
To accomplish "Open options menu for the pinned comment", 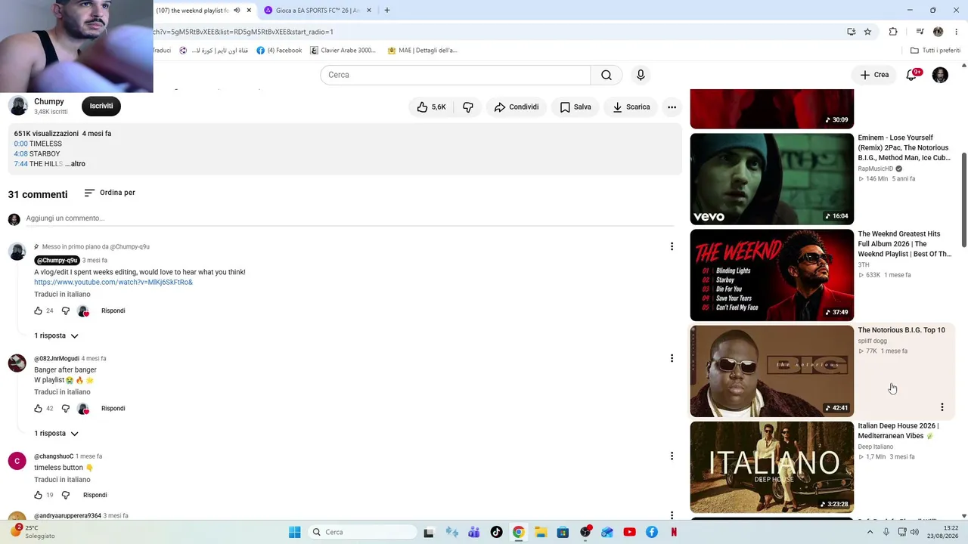I will click(x=672, y=246).
